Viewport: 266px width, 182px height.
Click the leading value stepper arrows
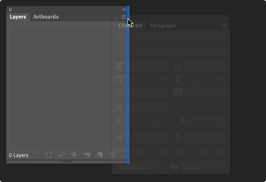(x=188, y=67)
